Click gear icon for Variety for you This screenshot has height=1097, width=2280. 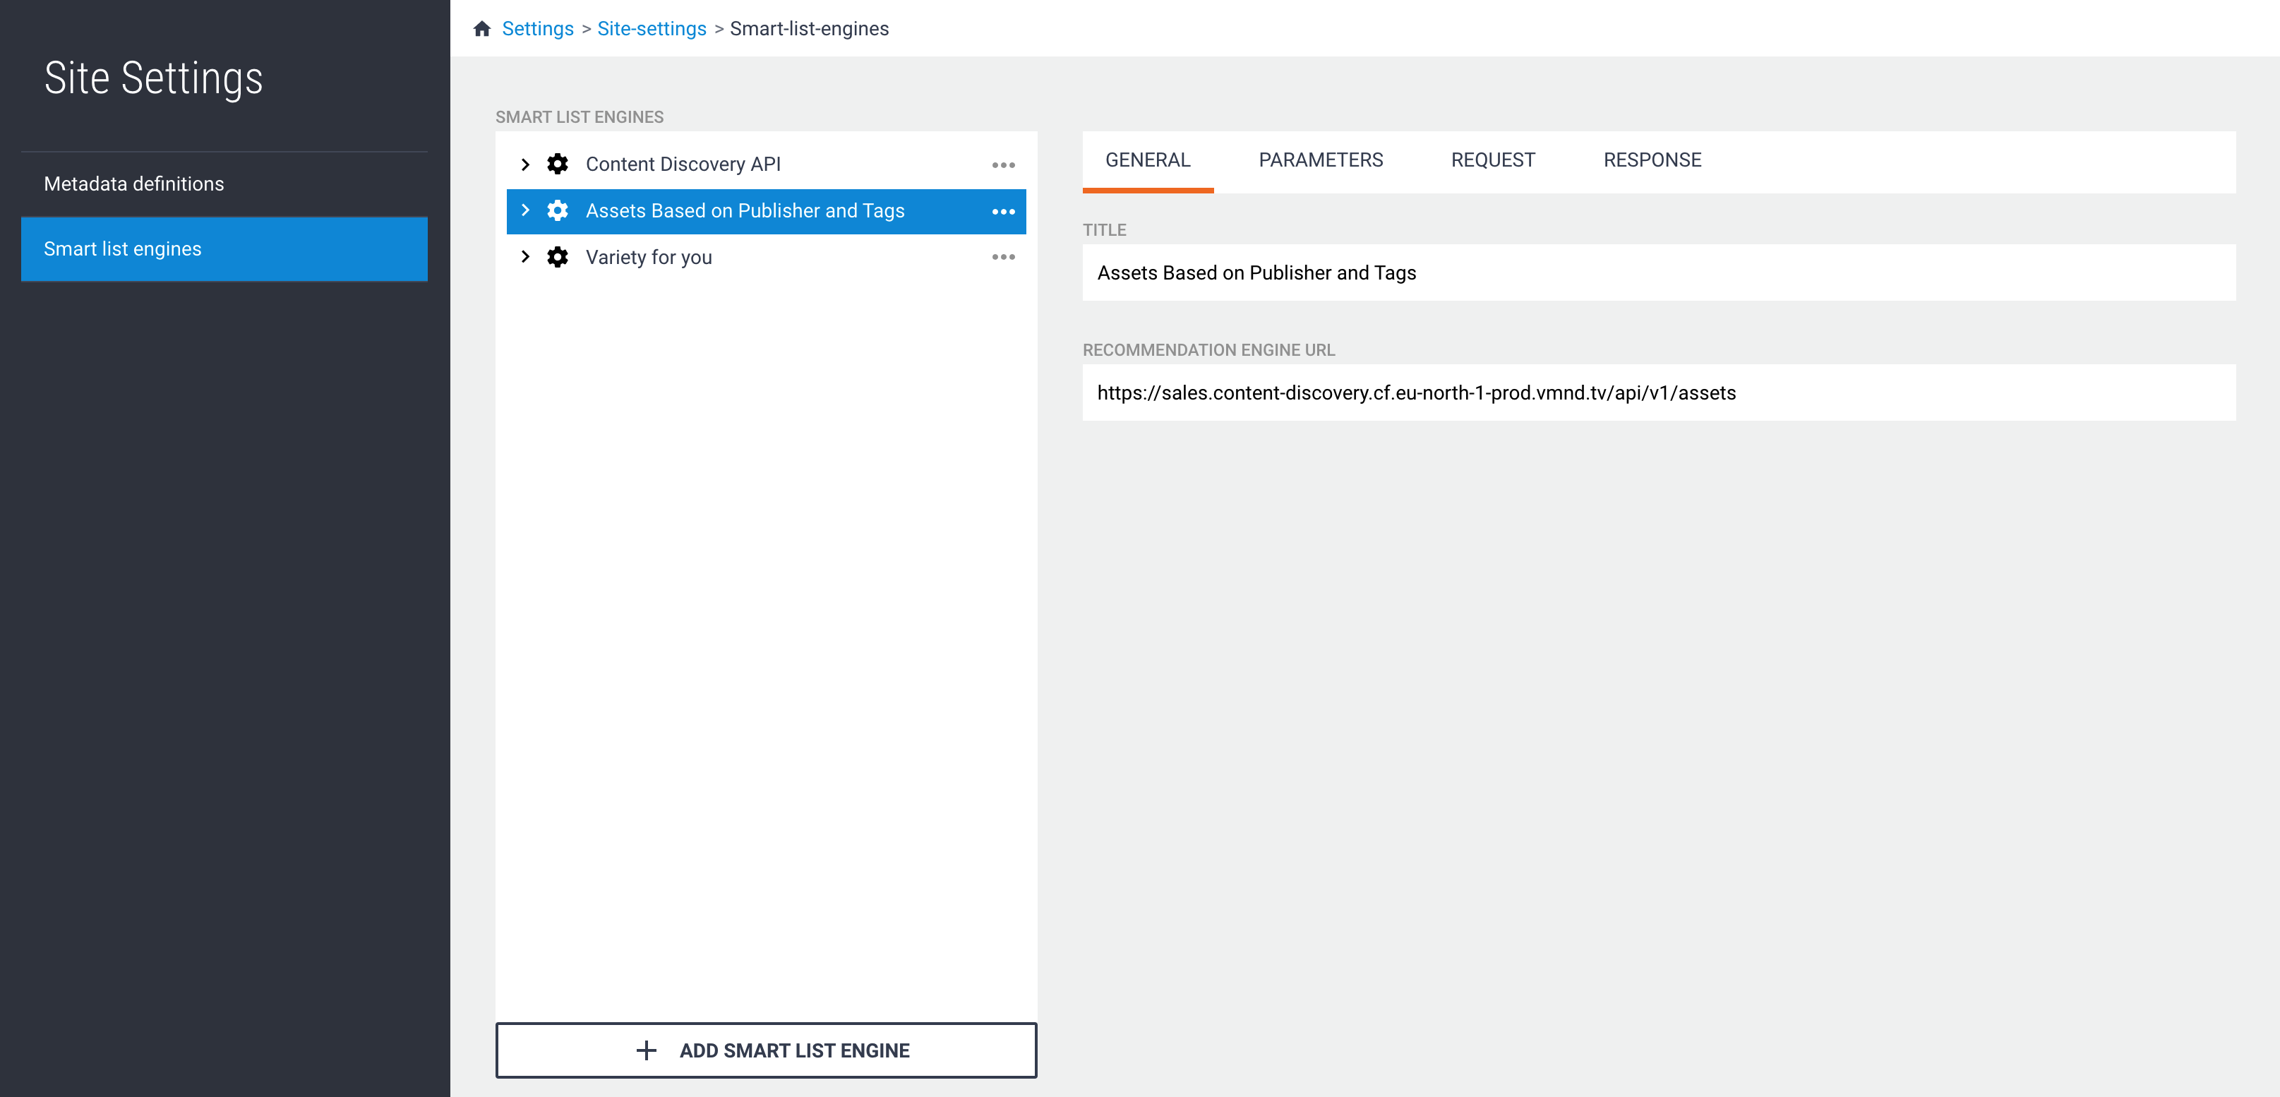(x=558, y=257)
